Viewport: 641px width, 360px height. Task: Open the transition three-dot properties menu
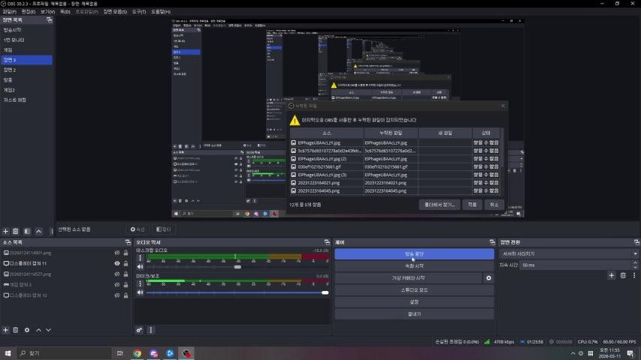[634, 275]
